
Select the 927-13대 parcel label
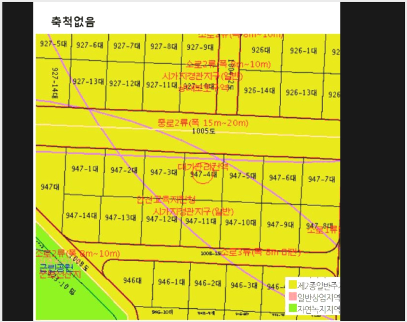coord(88,82)
